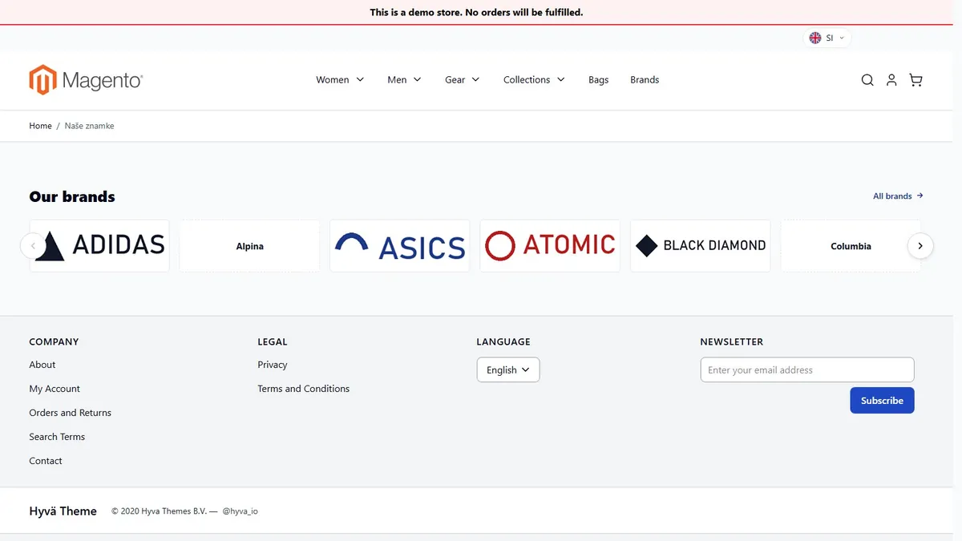Open the Collections menu item
Image resolution: width=962 pixels, height=541 pixels.
[527, 80]
